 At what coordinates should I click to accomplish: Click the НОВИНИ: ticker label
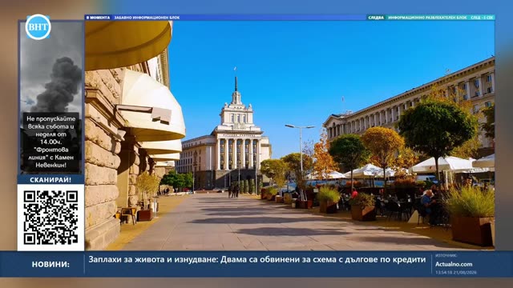click(50, 264)
